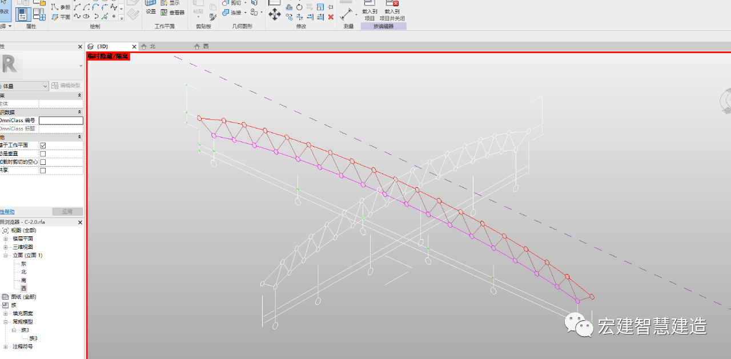The height and width of the screenshot is (359, 731).
Task: Uncheck the 基于工作平面 checkbox
Action: point(43,146)
